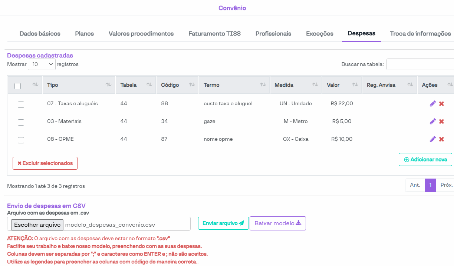This screenshot has height=266, width=454.
Task: Delete the Taxas e aluguéis expense row
Action: [441, 104]
